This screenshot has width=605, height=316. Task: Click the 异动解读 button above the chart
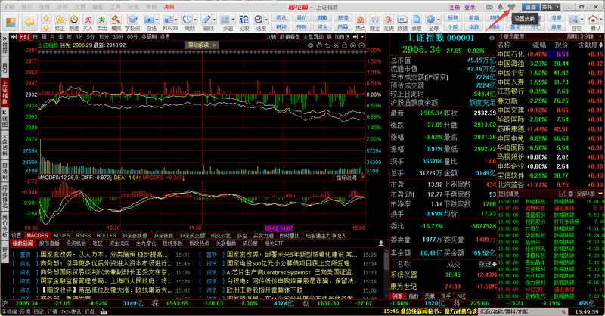click(198, 45)
